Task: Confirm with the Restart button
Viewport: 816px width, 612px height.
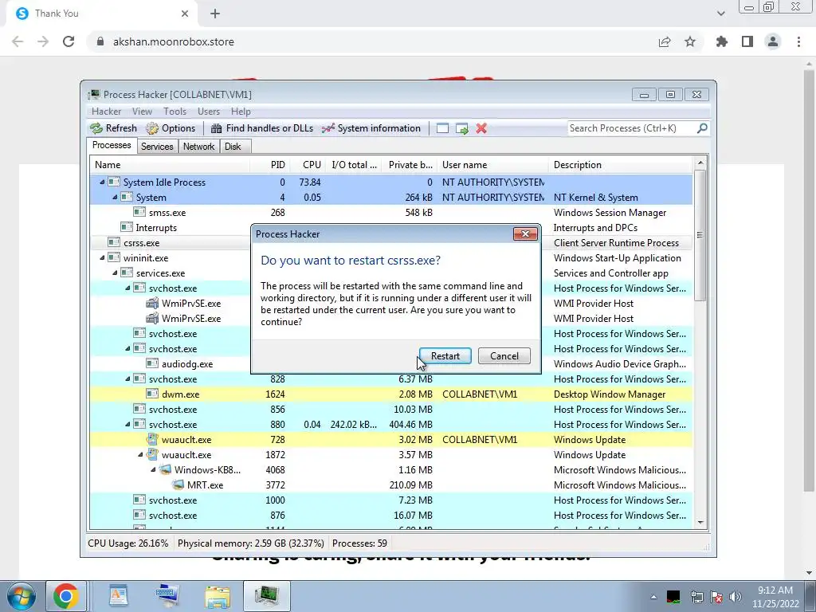Action: 445,356
